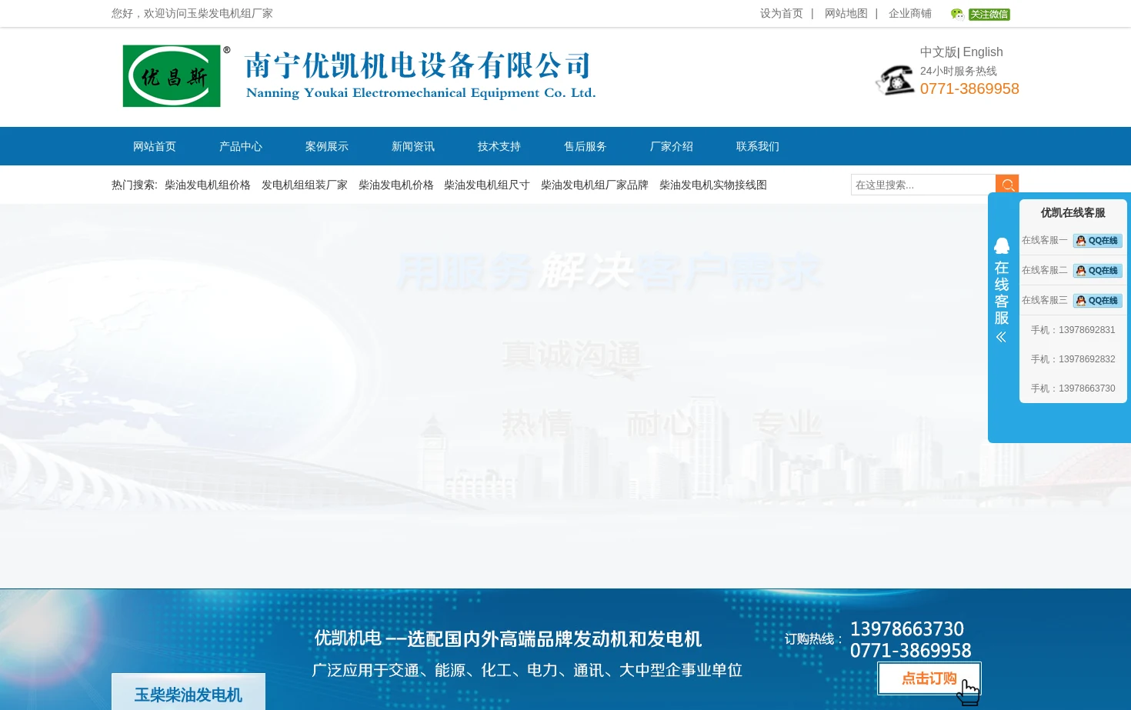Collapse the online service panel arrow
The height and width of the screenshot is (710, 1131).
pos(1001,337)
